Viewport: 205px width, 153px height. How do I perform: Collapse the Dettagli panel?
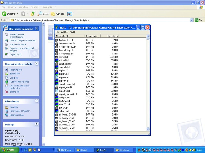coord(37,124)
